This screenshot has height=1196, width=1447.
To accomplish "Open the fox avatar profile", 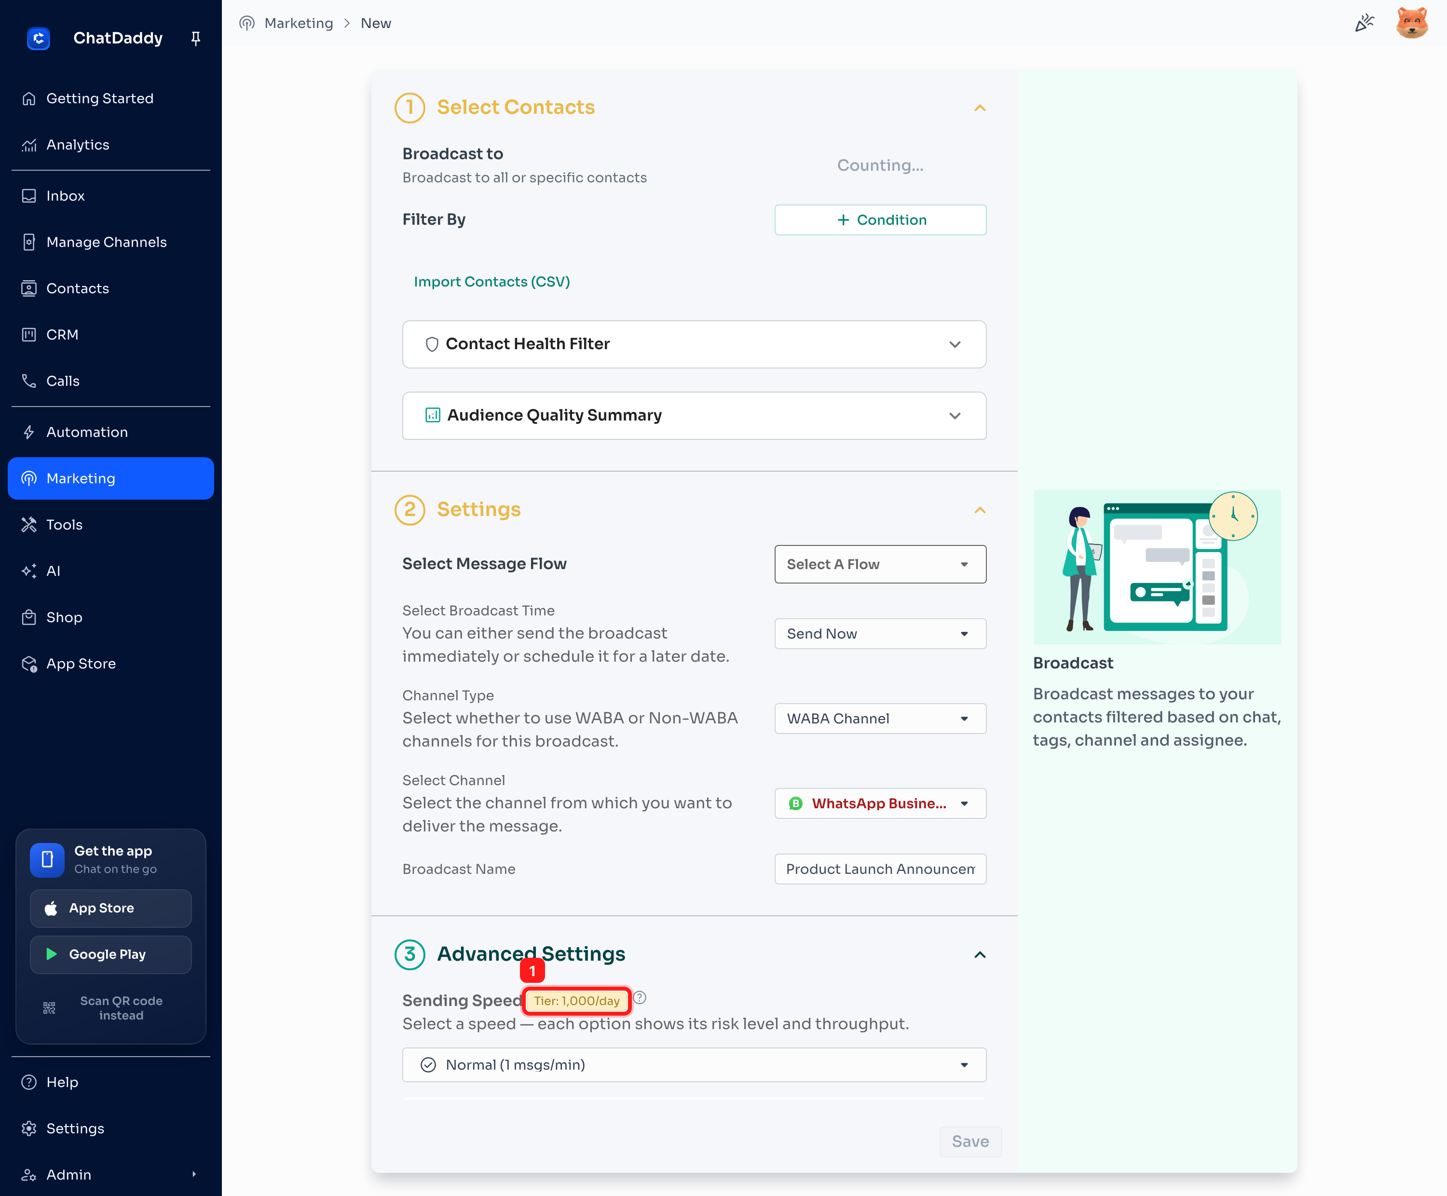I will tap(1412, 23).
